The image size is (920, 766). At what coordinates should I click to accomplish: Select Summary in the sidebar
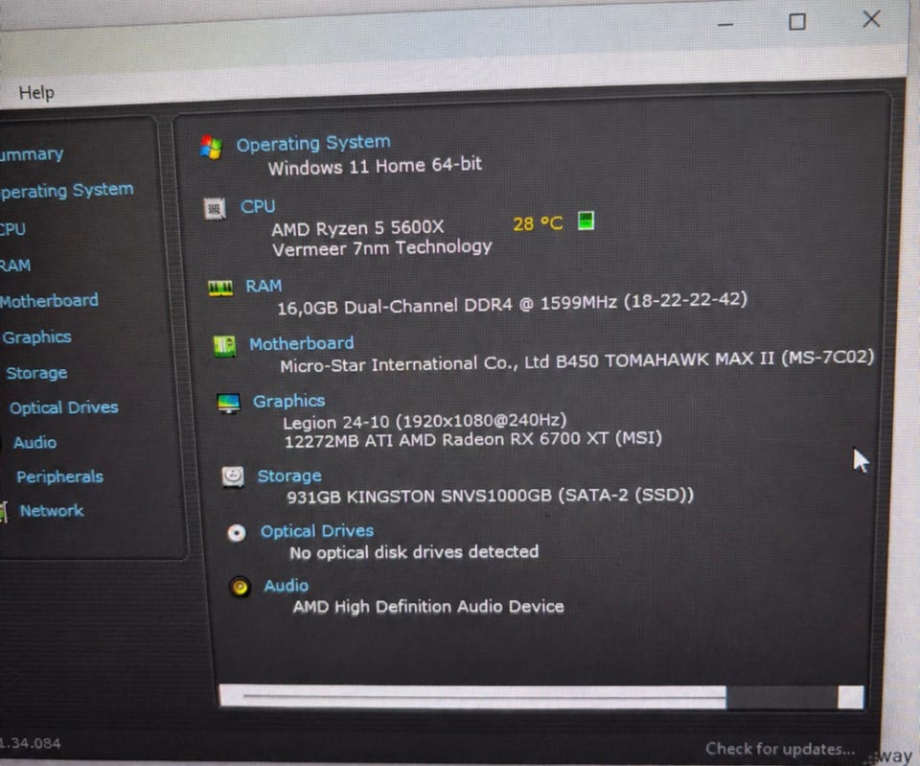tap(32, 154)
